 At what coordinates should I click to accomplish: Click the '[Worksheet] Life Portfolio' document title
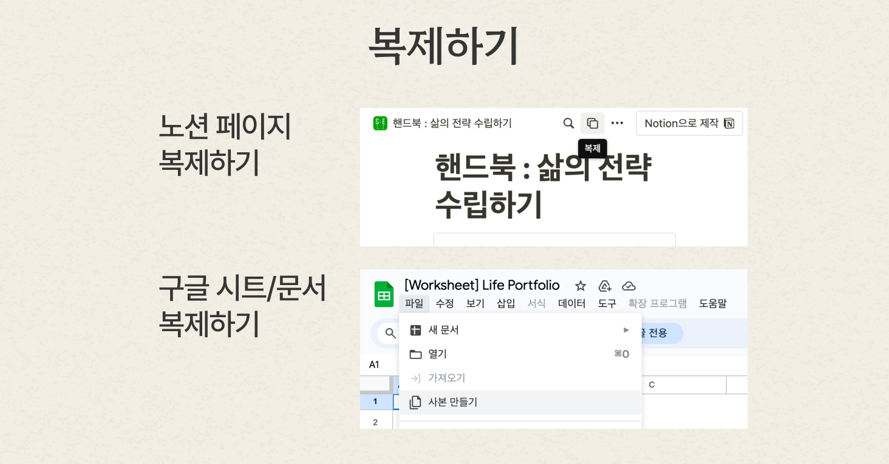point(482,285)
